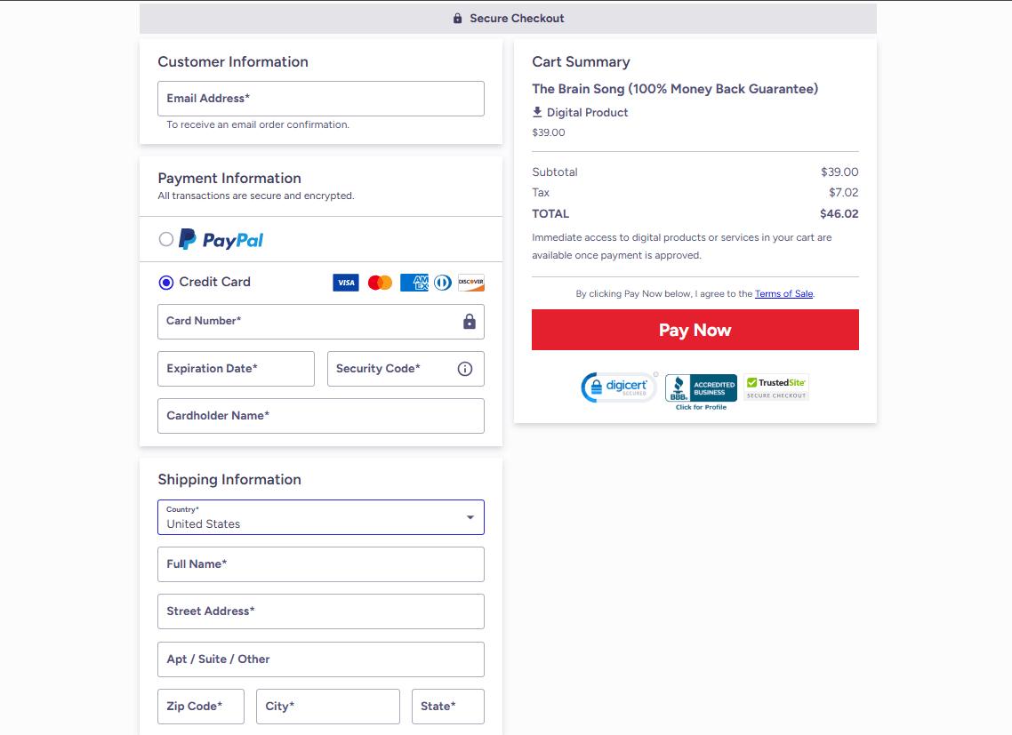Focus the Email Address field
Viewport: 1012px width, 735px height.
pos(321,99)
